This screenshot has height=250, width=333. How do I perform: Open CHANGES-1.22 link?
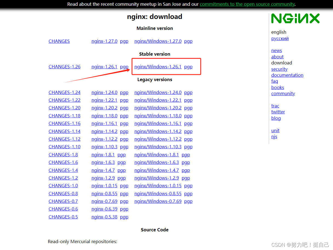(65, 100)
